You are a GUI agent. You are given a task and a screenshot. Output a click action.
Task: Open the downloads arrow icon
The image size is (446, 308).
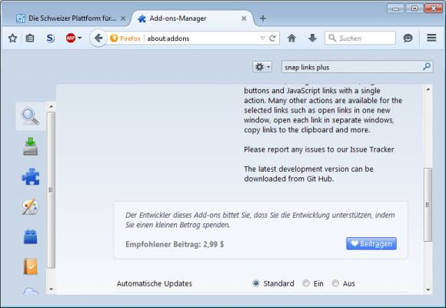[x=312, y=38]
